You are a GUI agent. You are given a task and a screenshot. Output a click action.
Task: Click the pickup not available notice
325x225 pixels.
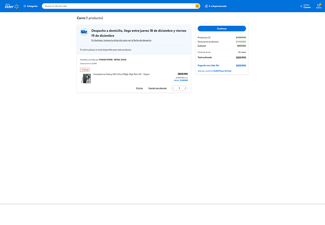point(106,50)
